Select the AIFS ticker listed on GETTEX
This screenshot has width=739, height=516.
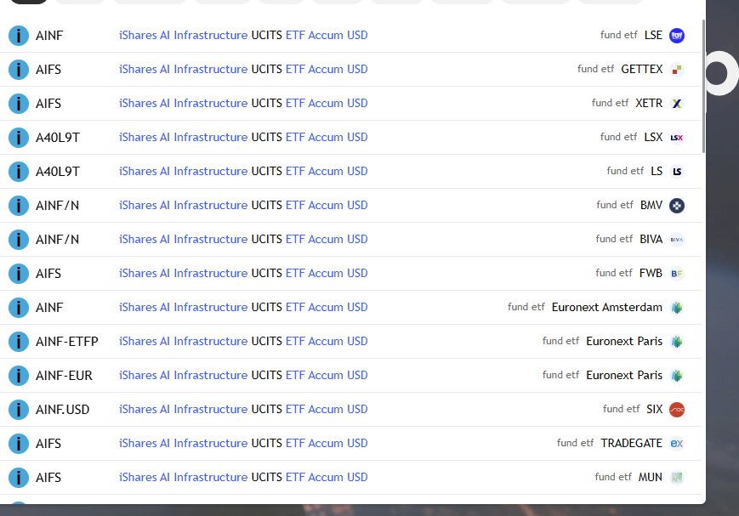pos(48,69)
